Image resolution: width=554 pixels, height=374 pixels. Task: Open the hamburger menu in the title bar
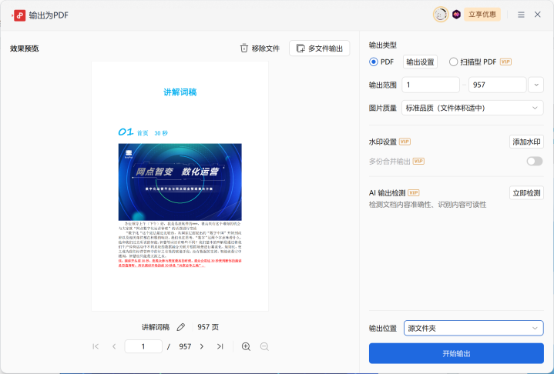pyautogui.click(x=522, y=15)
